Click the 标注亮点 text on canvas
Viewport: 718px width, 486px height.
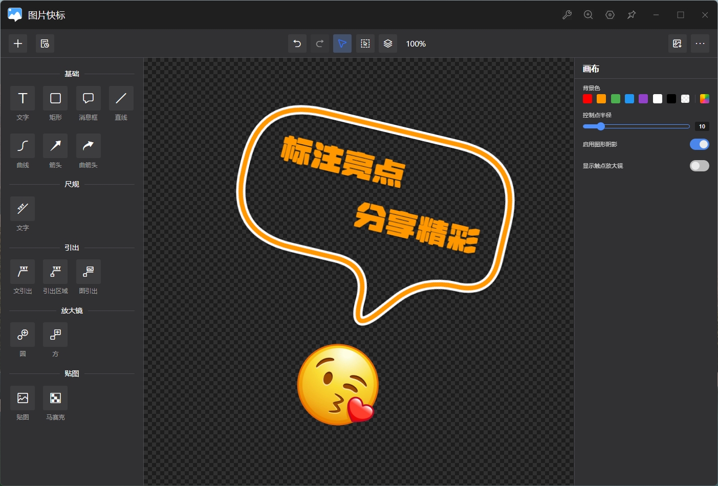(x=343, y=161)
